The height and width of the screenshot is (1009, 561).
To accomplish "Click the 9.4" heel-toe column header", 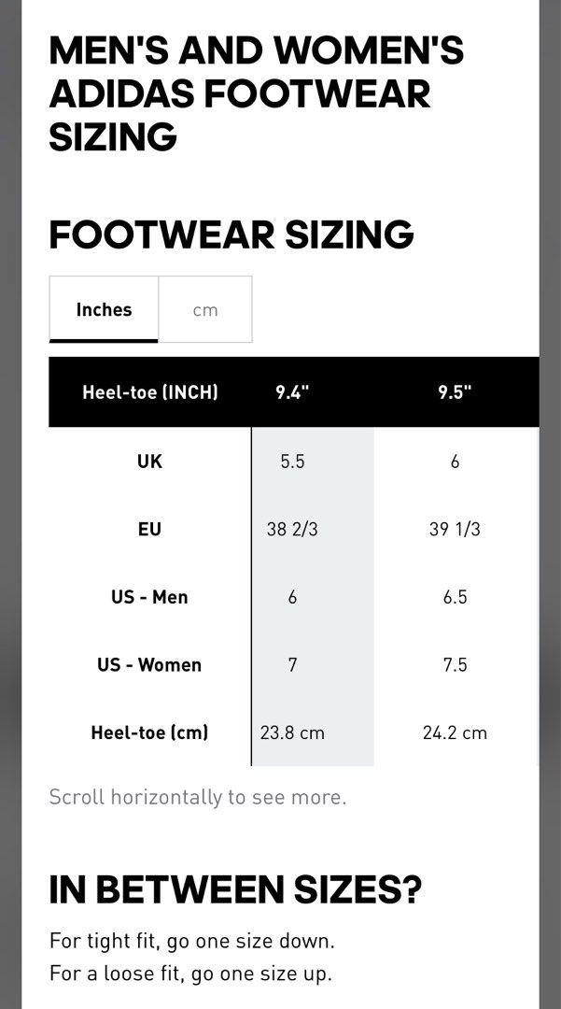I will click(292, 391).
